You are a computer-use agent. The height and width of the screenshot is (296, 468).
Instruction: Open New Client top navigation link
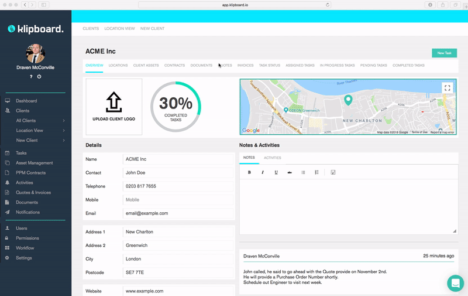[152, 28]
